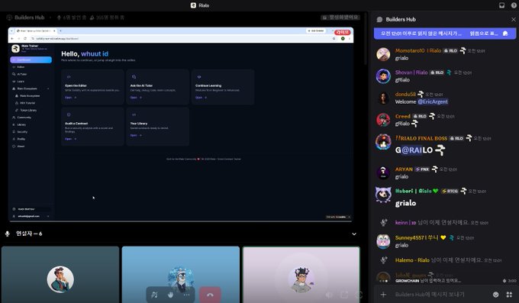This screenshot has height=303, width=519.
Task: Click the red disconnect call button
Action: 210,295
